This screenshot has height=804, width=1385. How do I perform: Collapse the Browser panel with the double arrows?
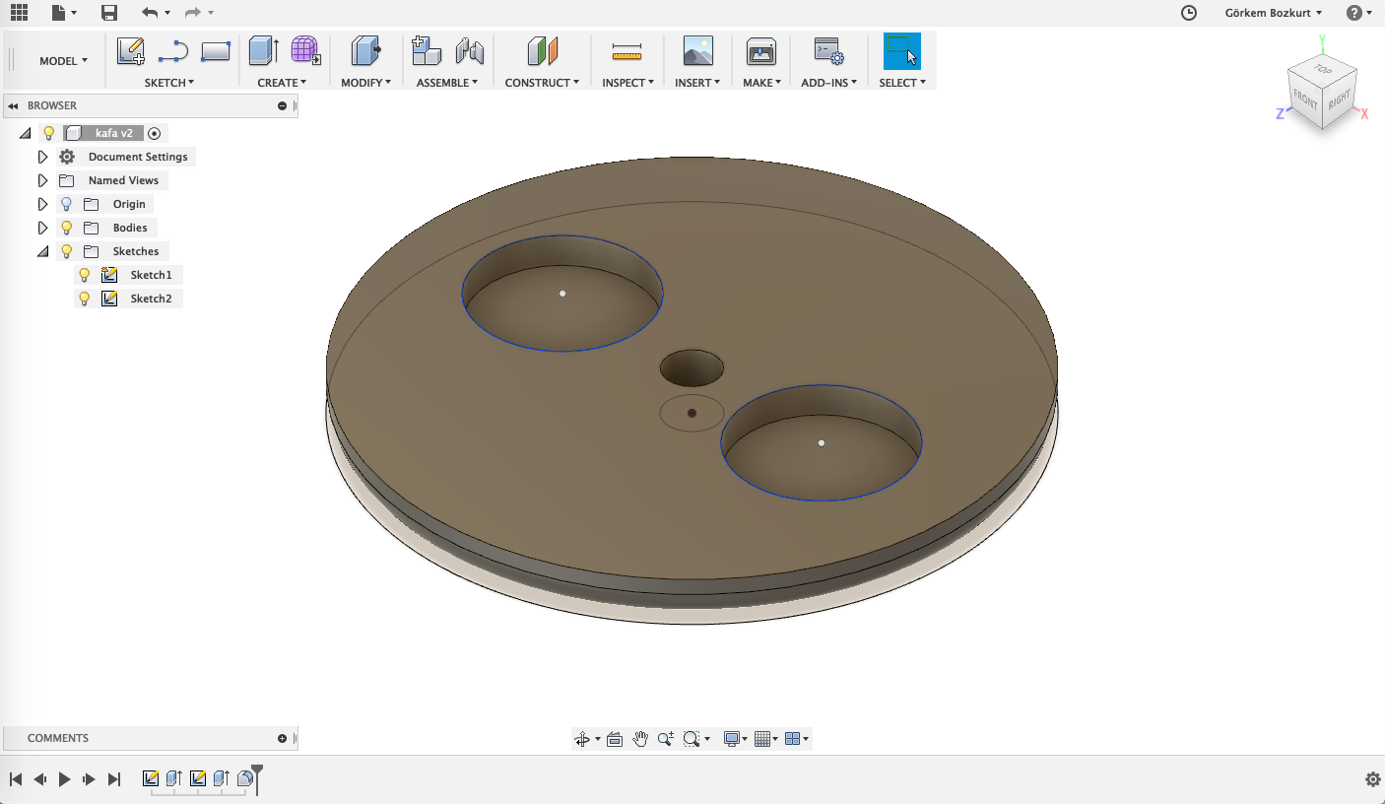click(14, 105)
